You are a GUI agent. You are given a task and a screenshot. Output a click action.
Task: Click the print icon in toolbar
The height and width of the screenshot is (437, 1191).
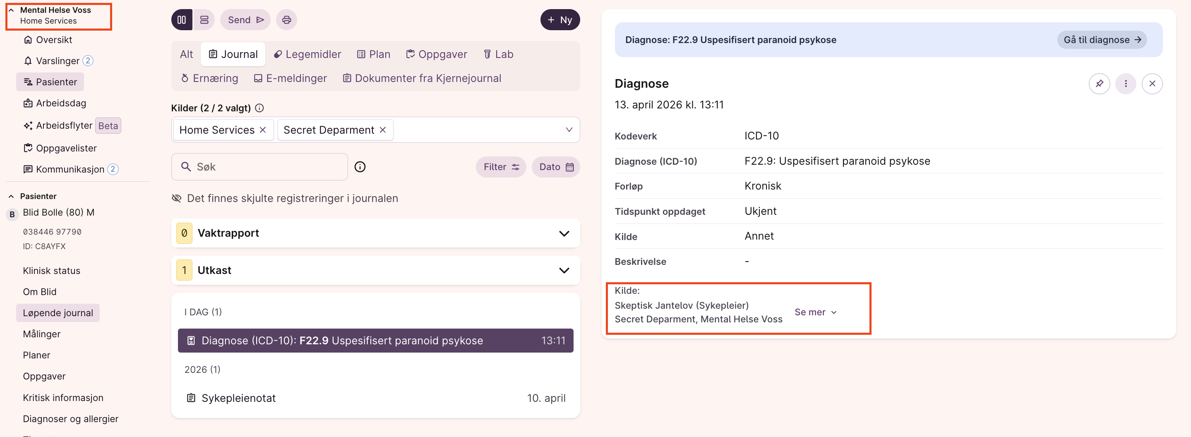(286, 20)
